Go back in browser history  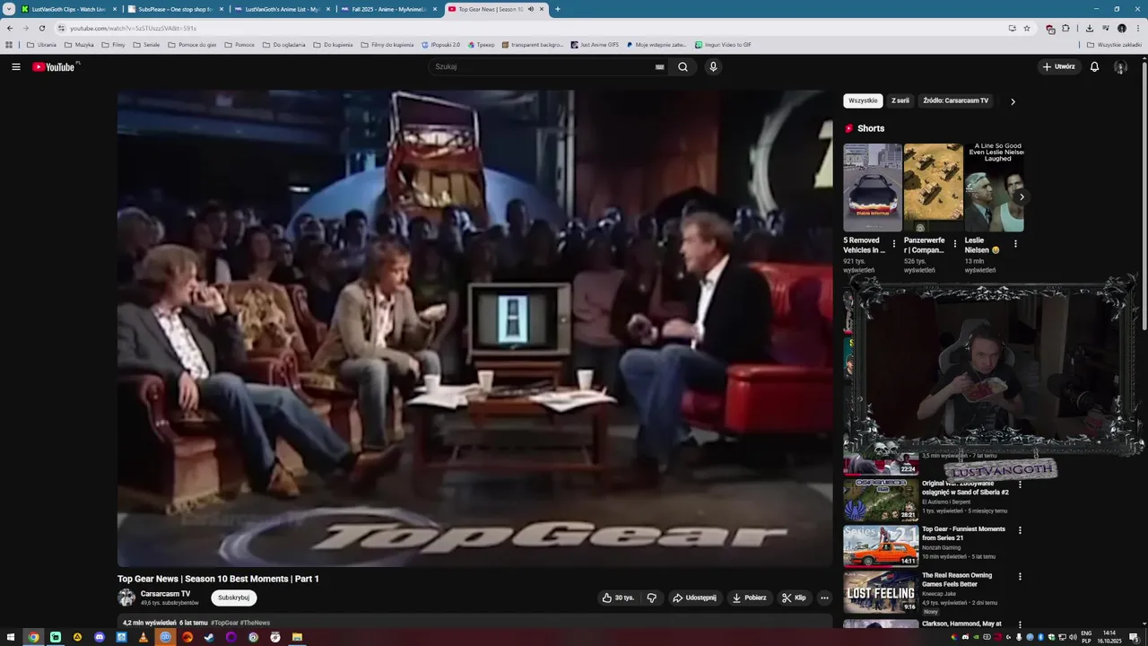(x=10, y=28)
